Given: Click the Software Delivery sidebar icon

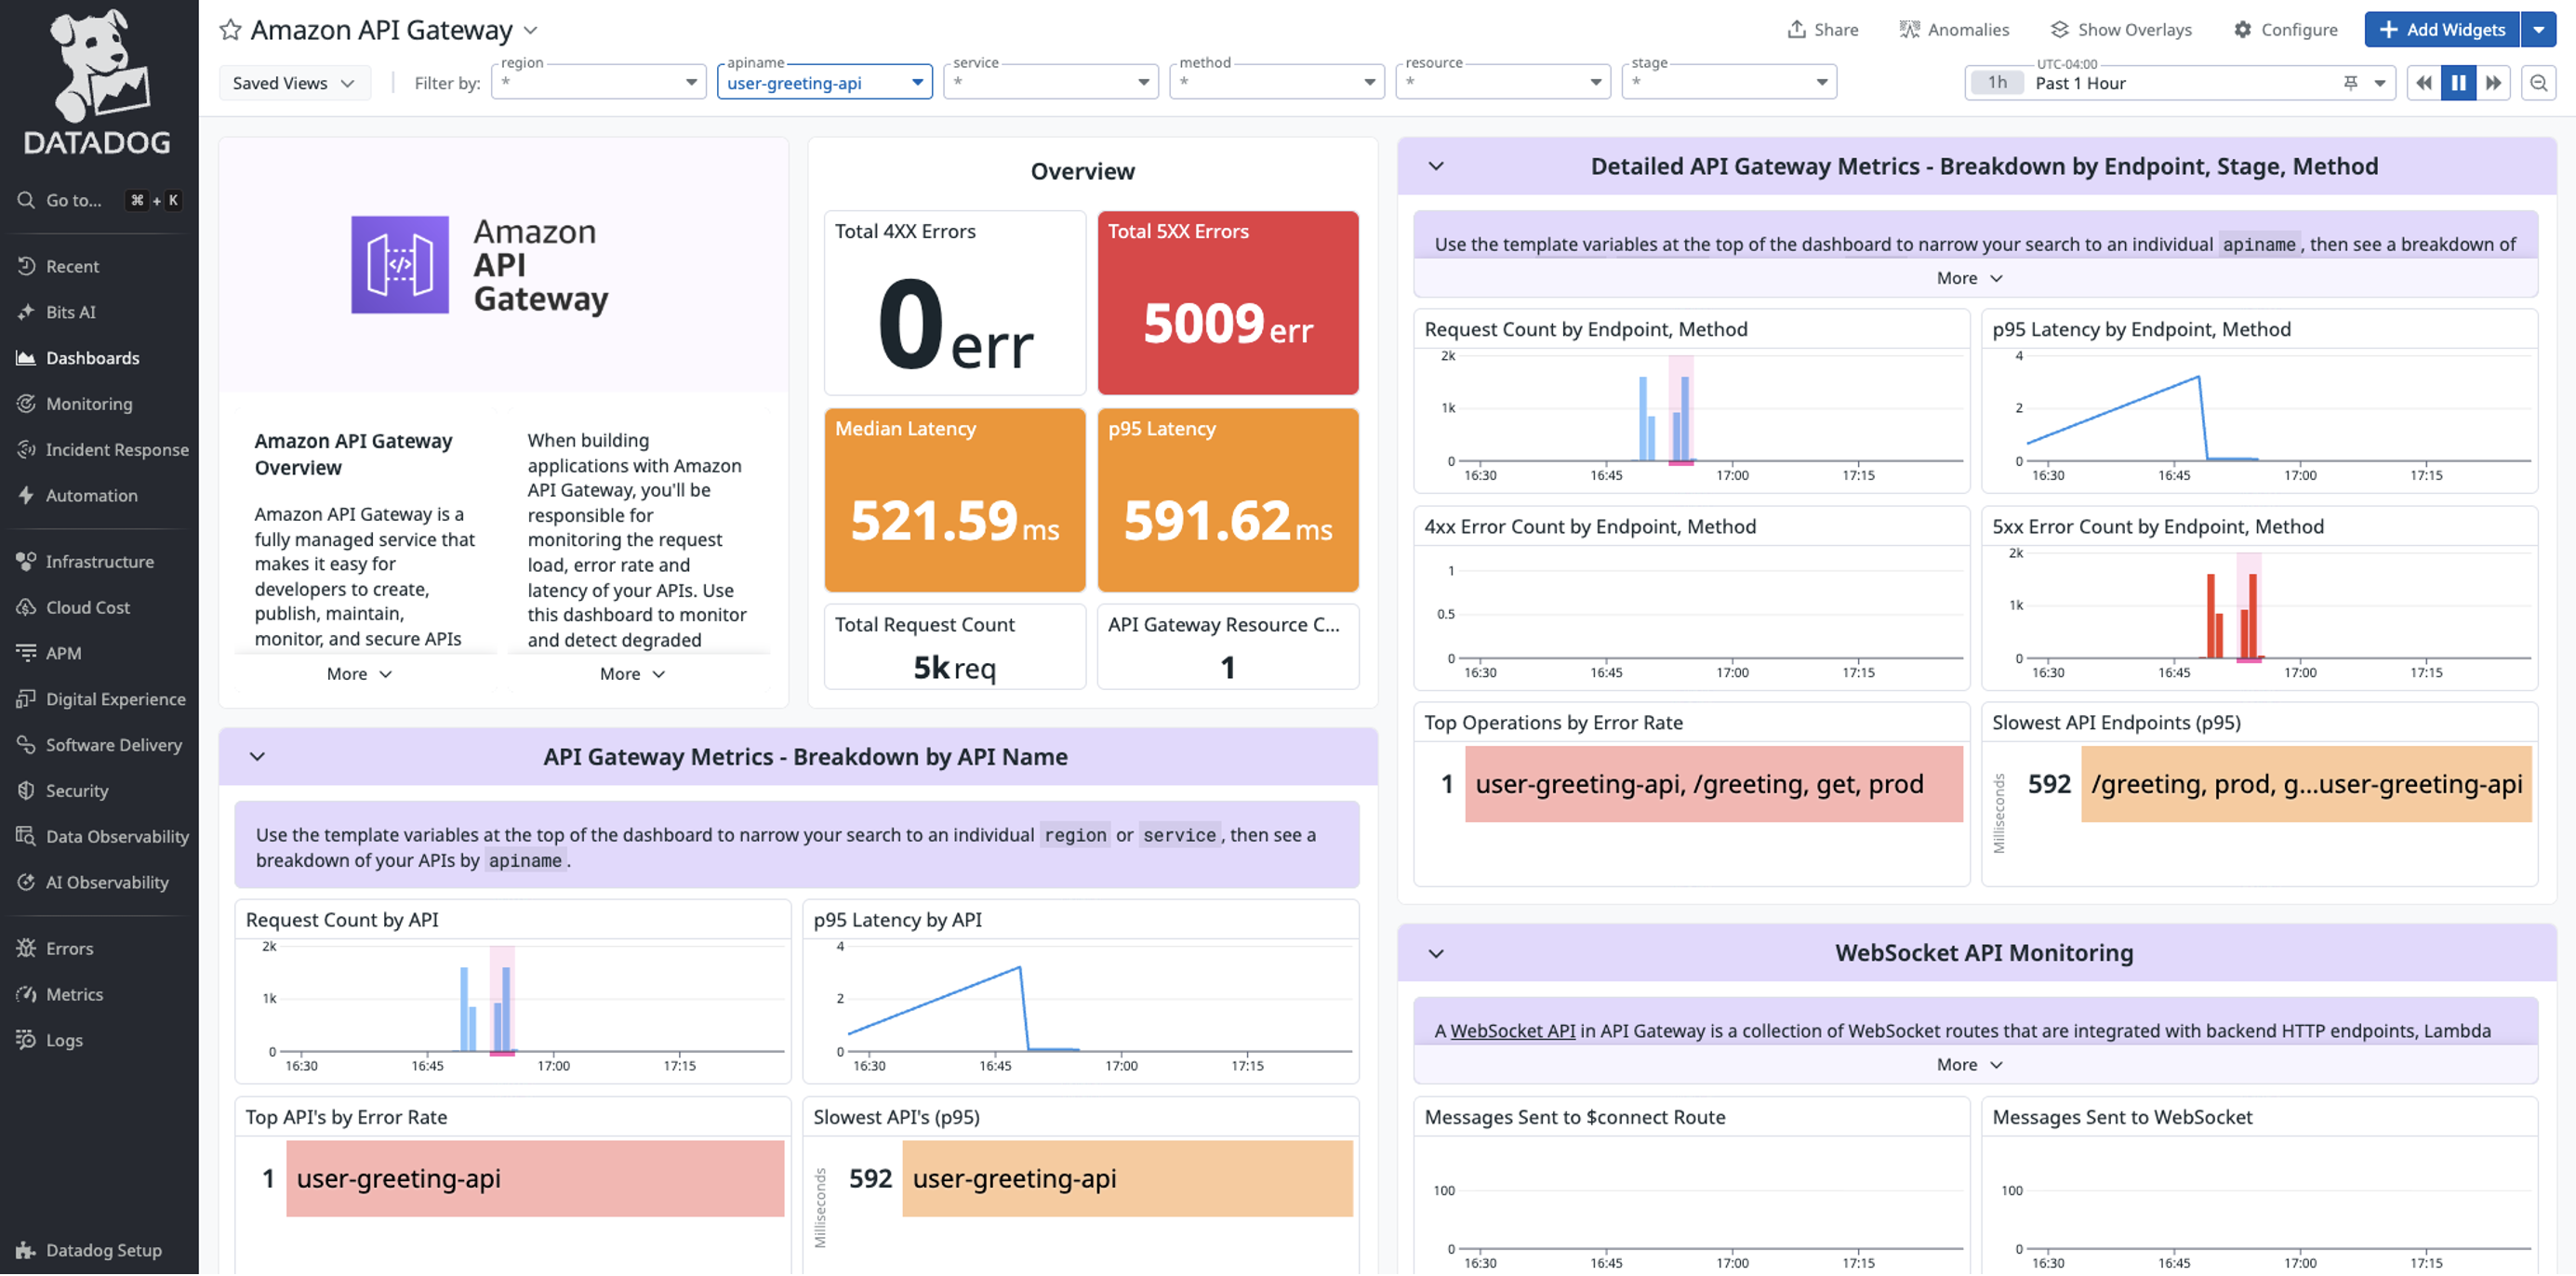Looking at the screenshot, I should pos(26,746).
